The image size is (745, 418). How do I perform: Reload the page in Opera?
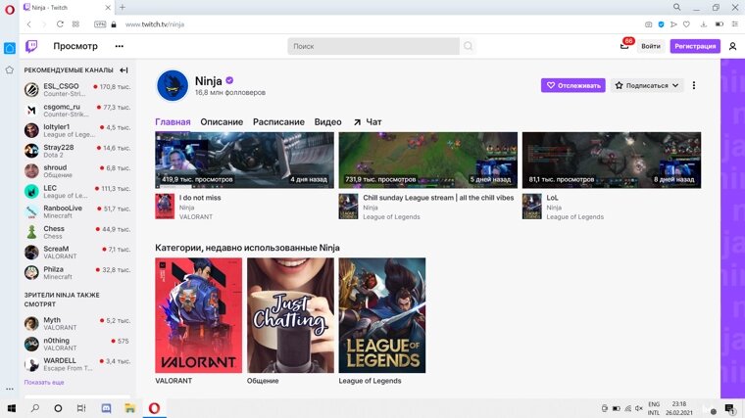point(60,24)
